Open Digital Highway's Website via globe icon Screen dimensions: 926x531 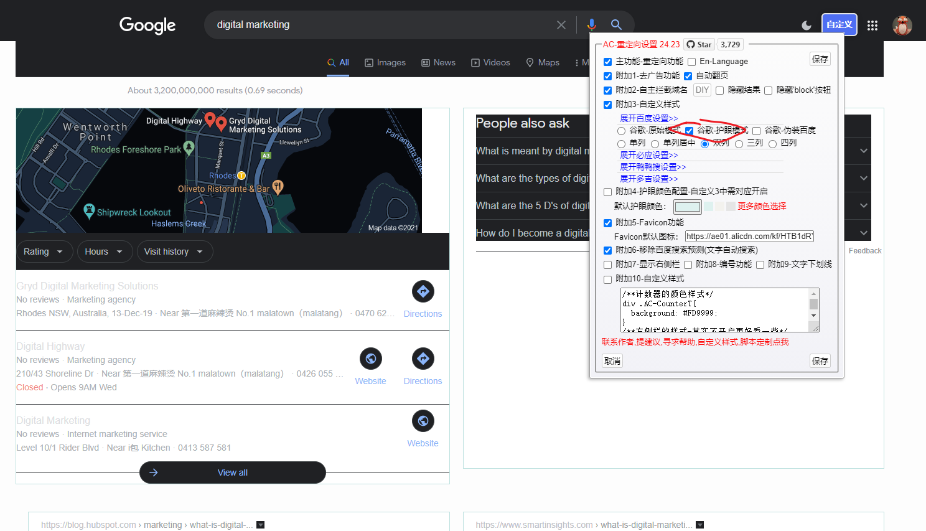click(370, 359)
